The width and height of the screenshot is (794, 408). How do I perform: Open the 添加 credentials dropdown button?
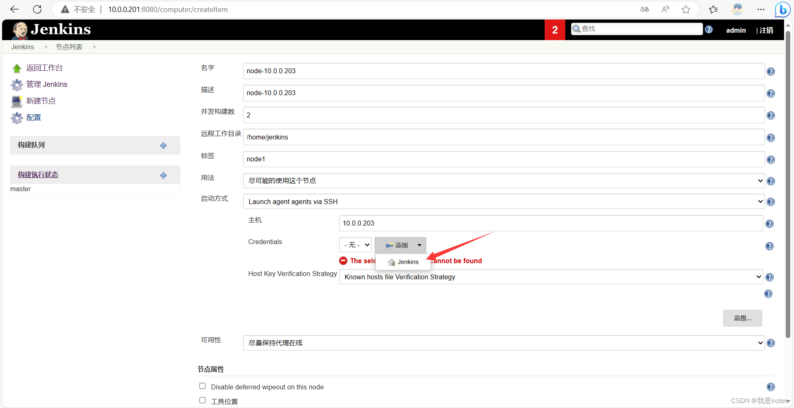point(400,245)
